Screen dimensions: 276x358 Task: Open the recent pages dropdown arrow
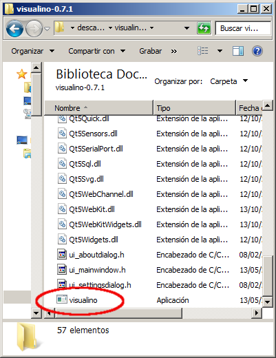point(47,29)
